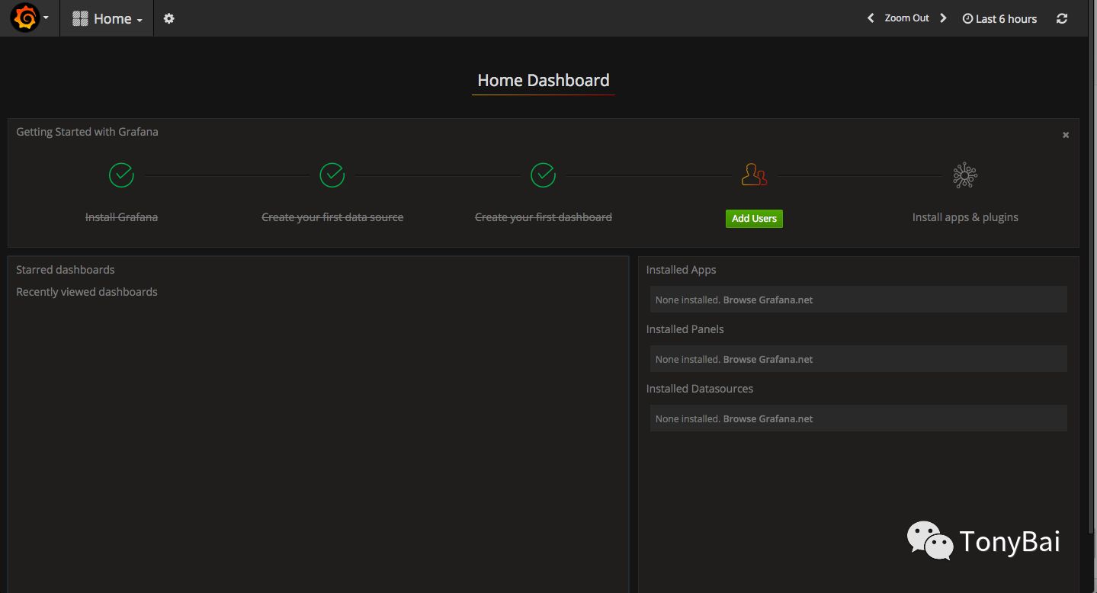Shift time range back with left arrow
1097x593 pixels.
pos(871,18)
